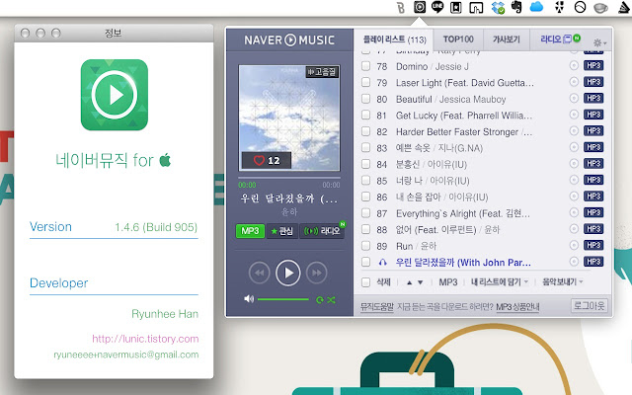The height and width of the screenshot is (395, 632).
Task: Click the 라디오 button under song title
Action: pos(322,231)
